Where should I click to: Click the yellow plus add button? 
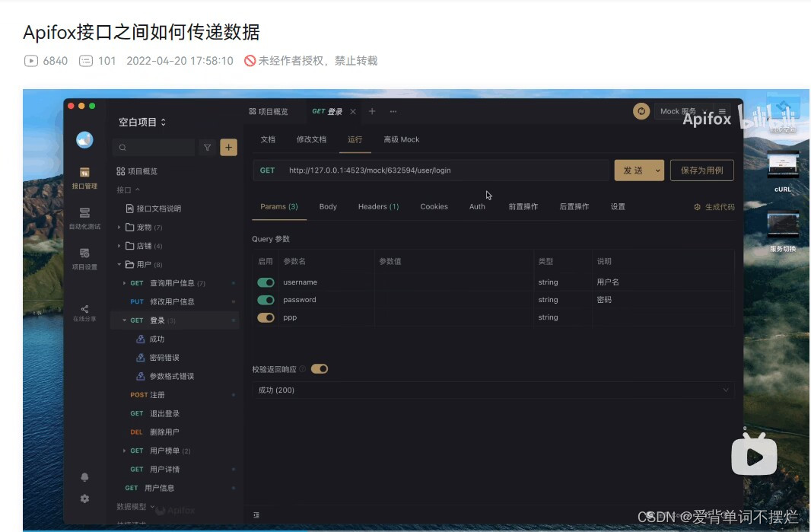pyautogui.click(x=228, y=148)
